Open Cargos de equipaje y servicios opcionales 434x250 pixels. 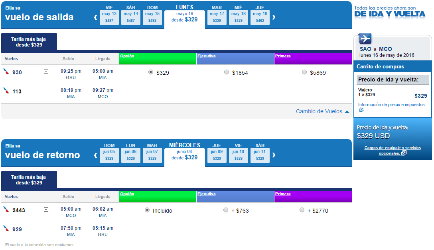[393, 150]
